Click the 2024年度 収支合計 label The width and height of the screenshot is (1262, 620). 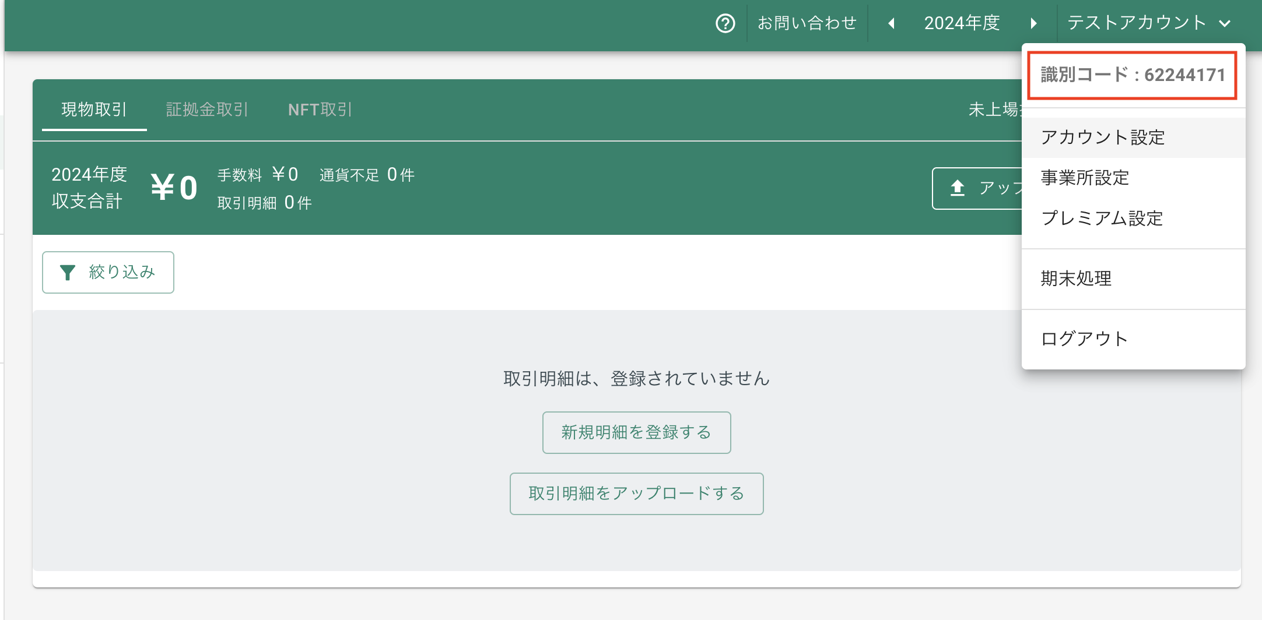pyautogui.click(x=89, y=188)
